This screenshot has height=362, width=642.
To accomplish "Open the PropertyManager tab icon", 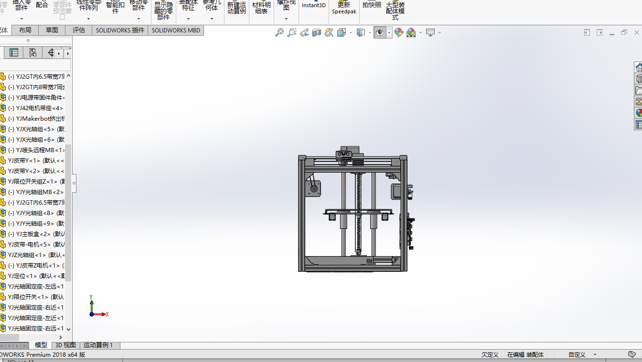I will [x=14, y=52].
